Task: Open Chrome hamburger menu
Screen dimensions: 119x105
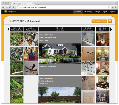Action: 115,7
